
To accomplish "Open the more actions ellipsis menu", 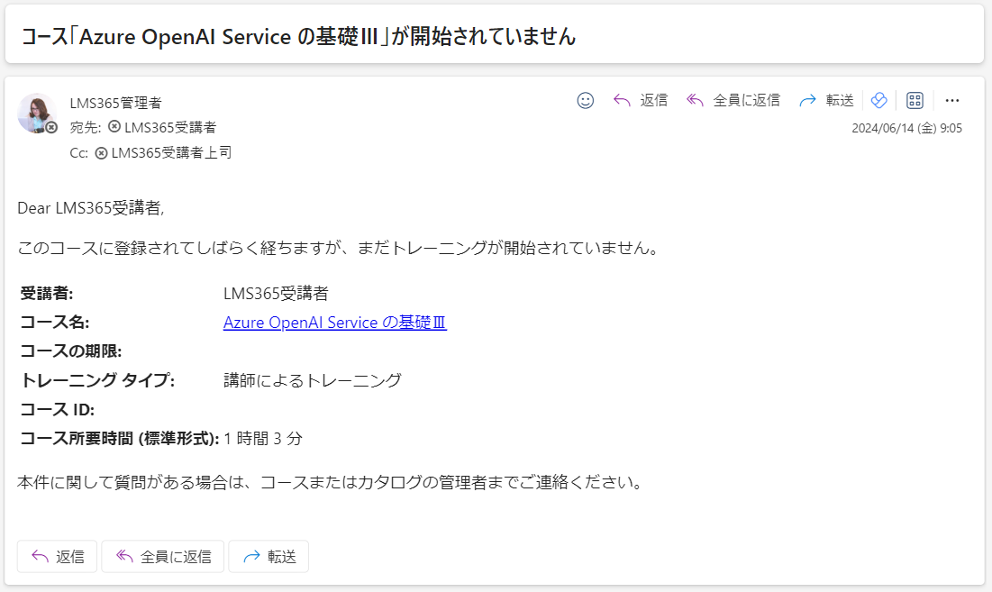I will tap(952, 101).
